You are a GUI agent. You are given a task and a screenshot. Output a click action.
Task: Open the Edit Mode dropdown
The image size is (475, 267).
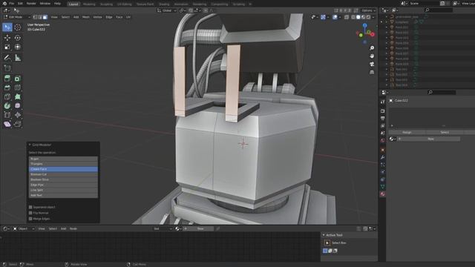click(x=17, y=17)
